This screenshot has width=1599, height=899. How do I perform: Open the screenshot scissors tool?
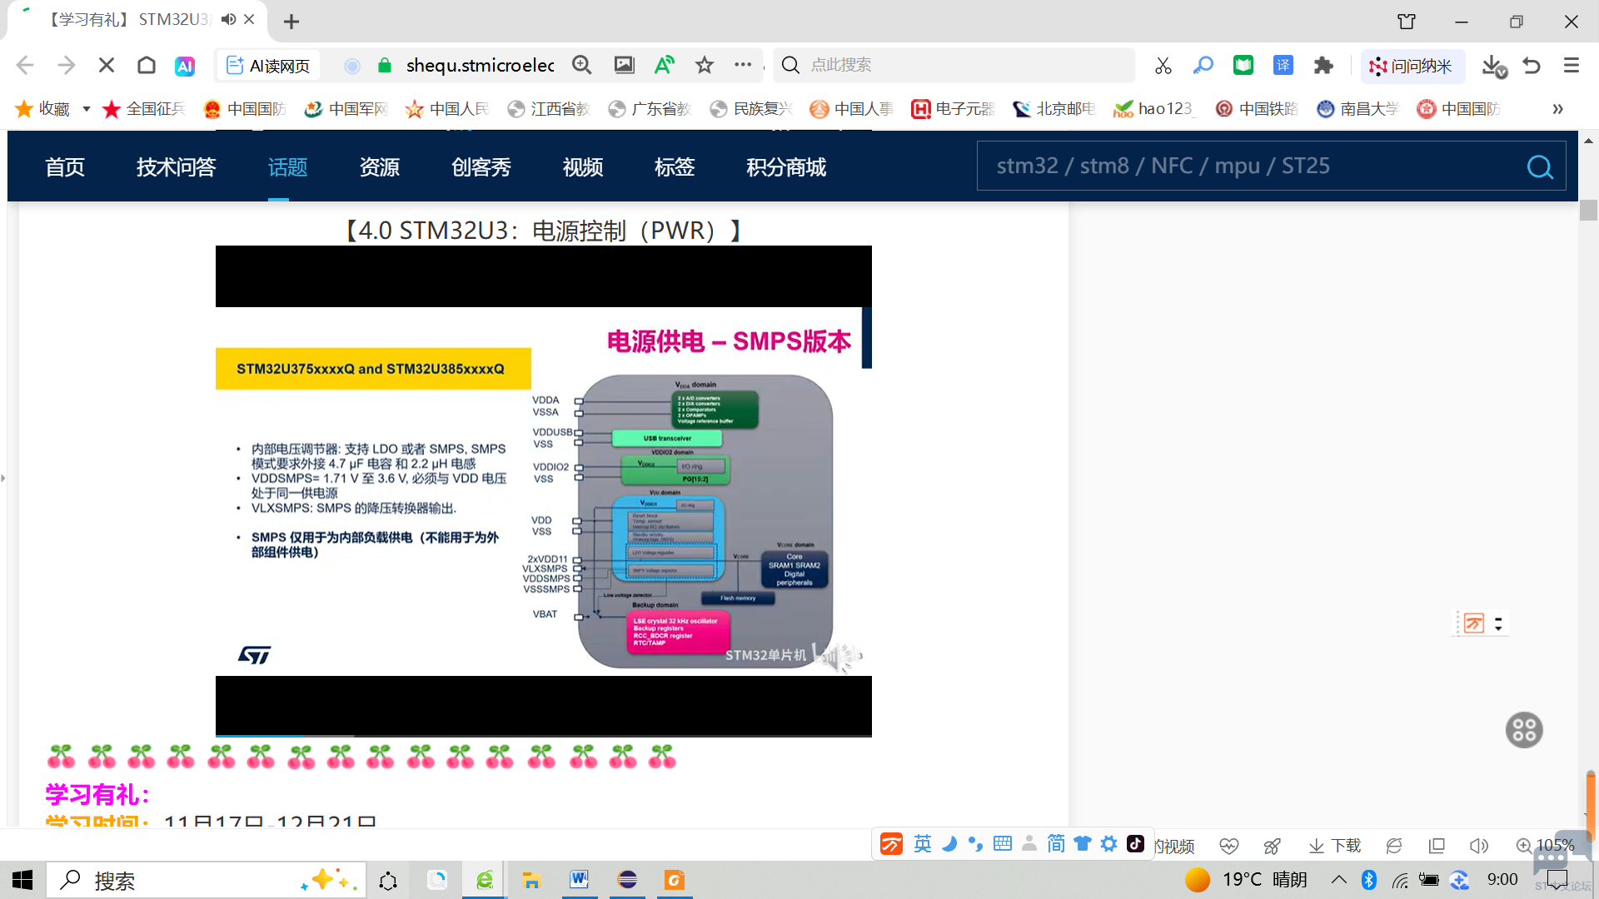tap(1163, 66)
